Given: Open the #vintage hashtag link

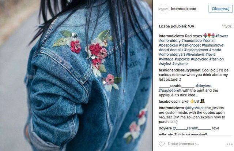Looking at the screenshot, I should [x=166, y=59].
